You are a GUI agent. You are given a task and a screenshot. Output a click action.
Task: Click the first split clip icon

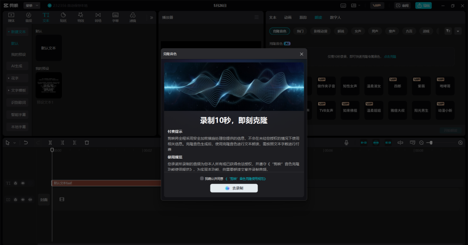click(x=50, y=143)
